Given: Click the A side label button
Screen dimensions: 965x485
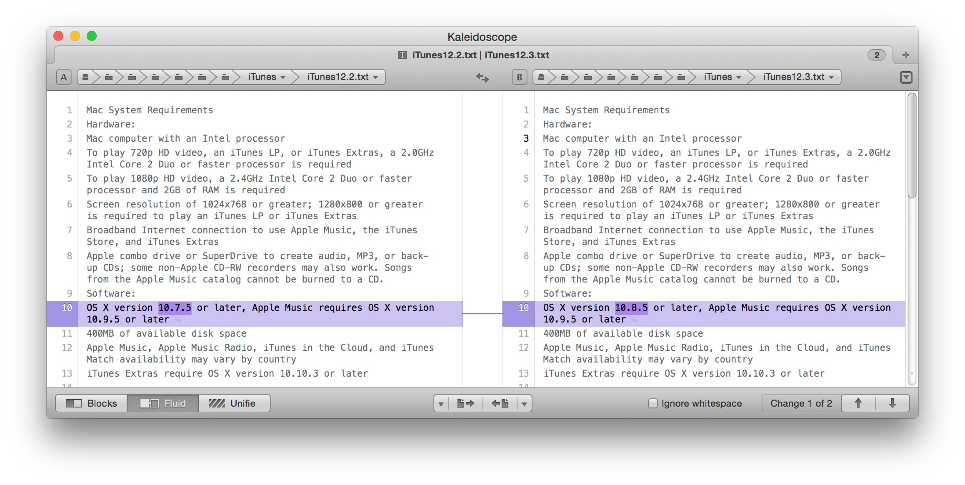Looking at the screenshot, I should (64, 77).
